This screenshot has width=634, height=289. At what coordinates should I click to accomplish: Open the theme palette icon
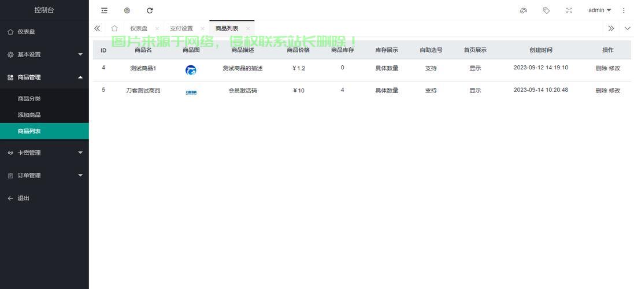pyautogui.click(x=523, y=10)
